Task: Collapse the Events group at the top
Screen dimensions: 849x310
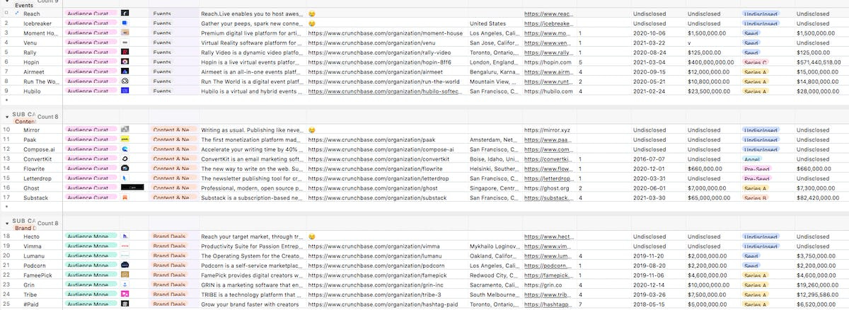Action: [6, 2]
